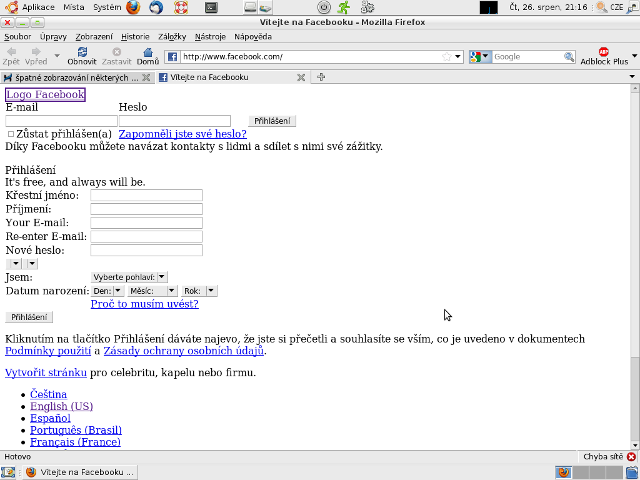Open the Vyberte pohlaví gender dropdown
640x480 pixels.
(x=129, y=277)
